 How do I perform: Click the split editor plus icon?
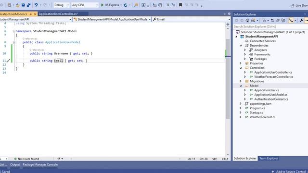point(228,25)
